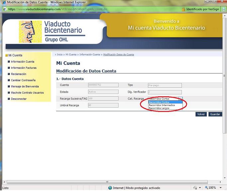This screenshot has height=191, width=227.
Task: Click the address bar URL
Action: tap(57, 9)
